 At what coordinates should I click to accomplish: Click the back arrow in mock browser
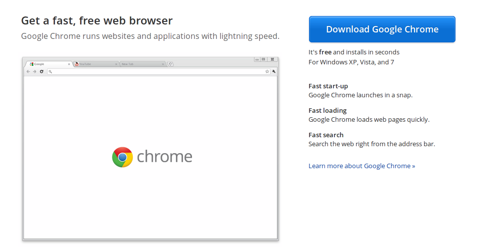pyautogui.click(x=28, y=71)
